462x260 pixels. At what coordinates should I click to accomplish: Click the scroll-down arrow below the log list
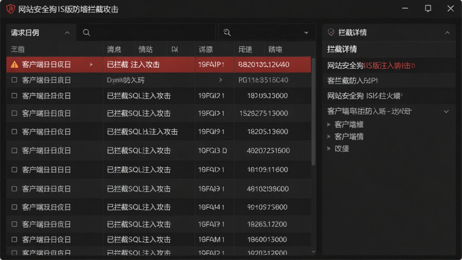pos(314,252)
